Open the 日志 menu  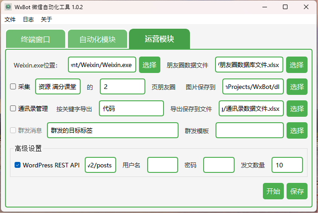click(x=28, y=20)
